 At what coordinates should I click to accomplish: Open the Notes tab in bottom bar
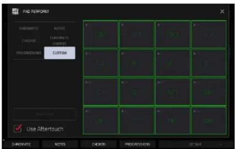pos(60,144)
